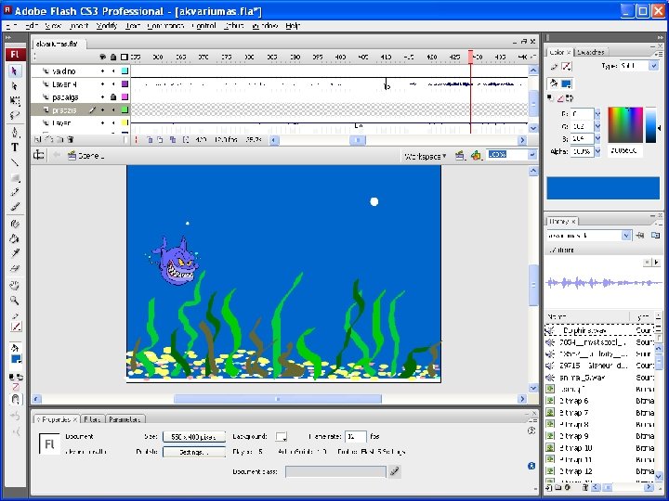Click the Edit Symbols icon
This screenshot has width=669, height=501.
476,155
